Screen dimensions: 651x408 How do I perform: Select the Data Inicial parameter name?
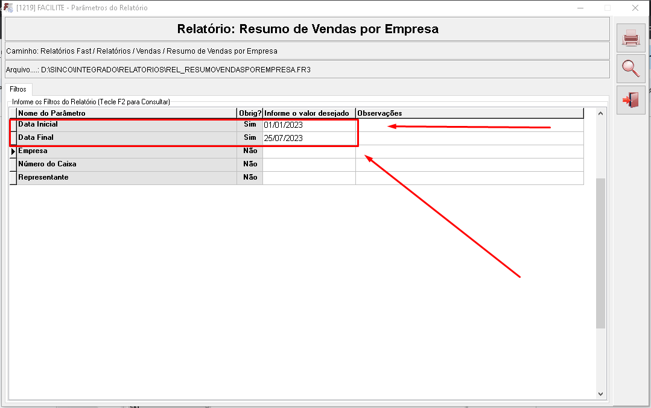tap(127, 125)
